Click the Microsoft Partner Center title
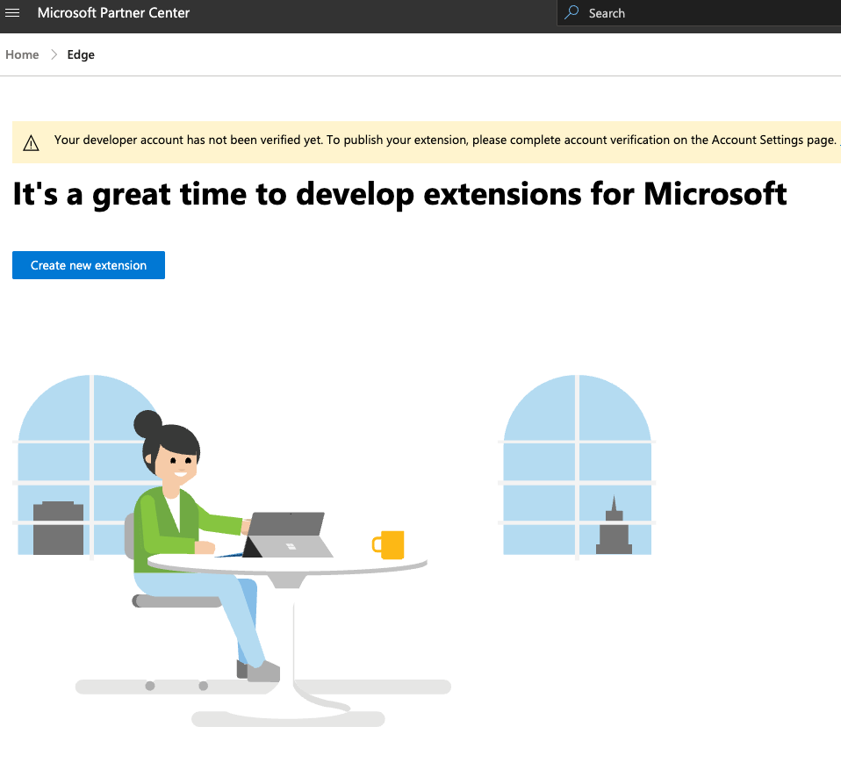This screenshot has width=841, height=770. coord(113,13)
